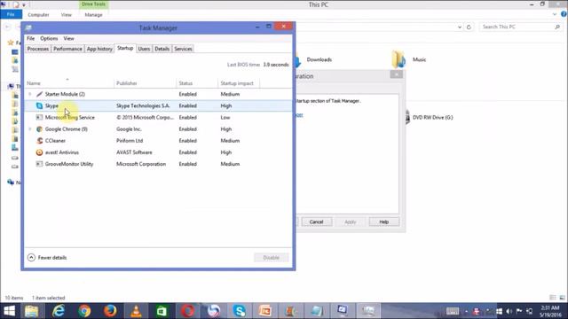Sort startup list by Publisher column
The image size is (568, 319).
click(x=145, y=83)
